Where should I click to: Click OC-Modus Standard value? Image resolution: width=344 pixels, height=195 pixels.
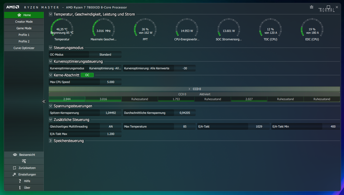click(105, 55)
